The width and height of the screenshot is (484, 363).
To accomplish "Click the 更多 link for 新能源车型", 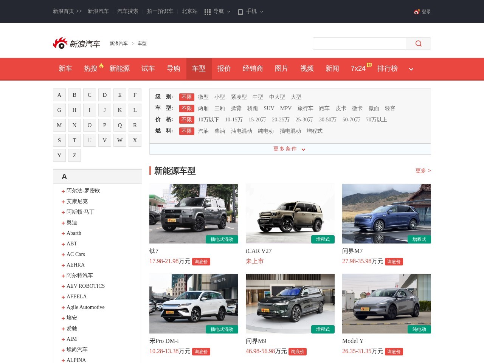I will click(x=423, y=171).
